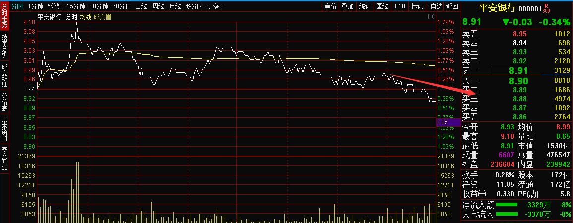Click the 外盘 value 236604

tap(503, 165)
